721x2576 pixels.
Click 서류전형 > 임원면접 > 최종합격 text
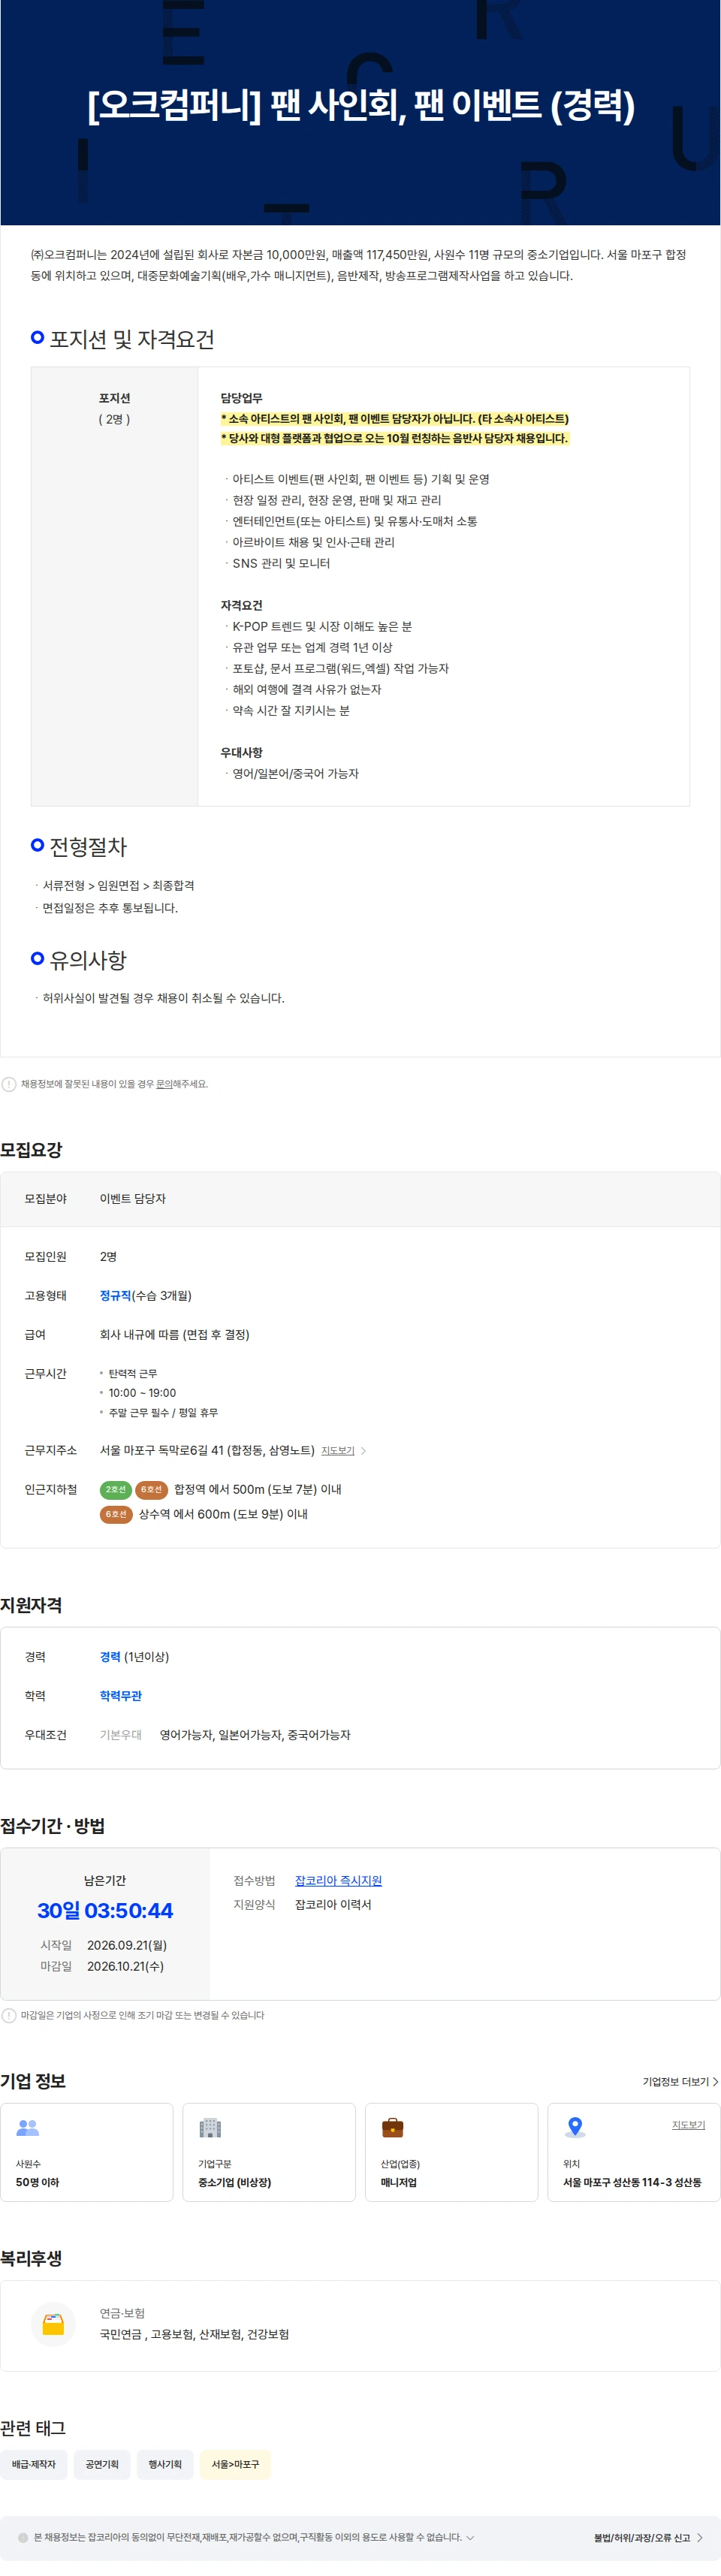(118, 886)
